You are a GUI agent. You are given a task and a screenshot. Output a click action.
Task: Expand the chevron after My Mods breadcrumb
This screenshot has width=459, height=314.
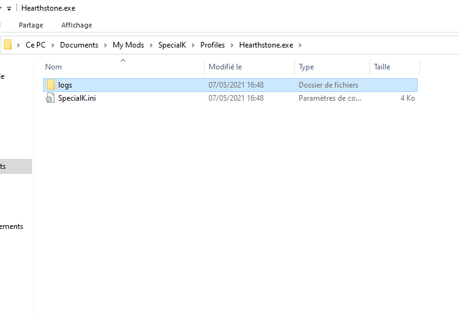click(x=150, y=45)
